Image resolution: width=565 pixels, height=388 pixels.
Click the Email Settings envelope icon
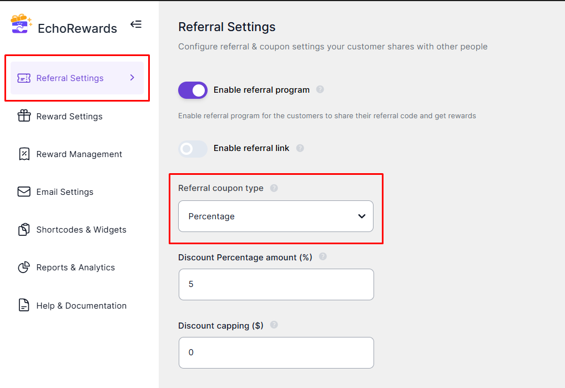(24, 192)
